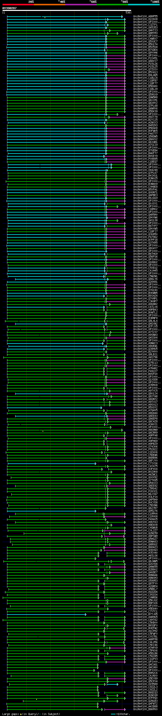Viewport: 162px width, 716px height.
Task: Click the UniRef100_B3NKK9 entry
Action: (145, 184)
